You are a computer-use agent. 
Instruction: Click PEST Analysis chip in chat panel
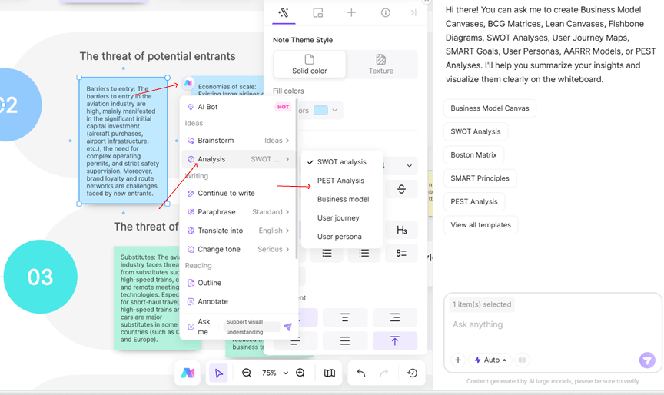pos(474,201)
